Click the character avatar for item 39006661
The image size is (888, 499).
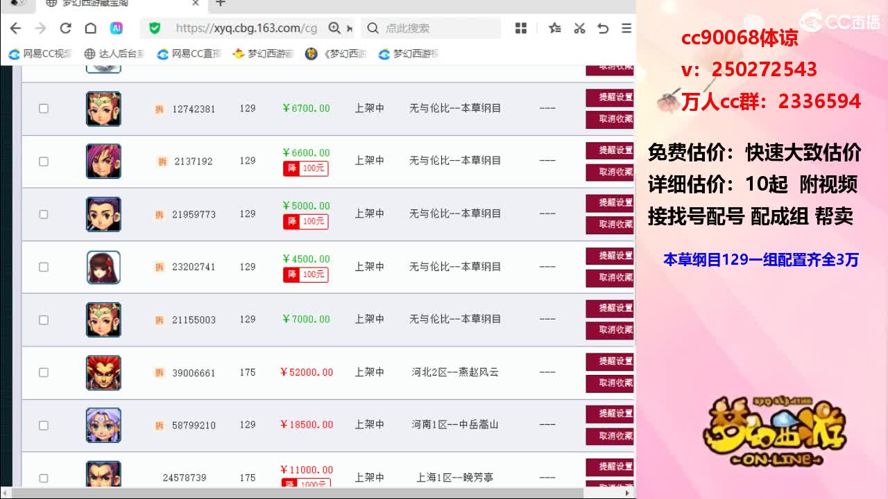point(103,373)
